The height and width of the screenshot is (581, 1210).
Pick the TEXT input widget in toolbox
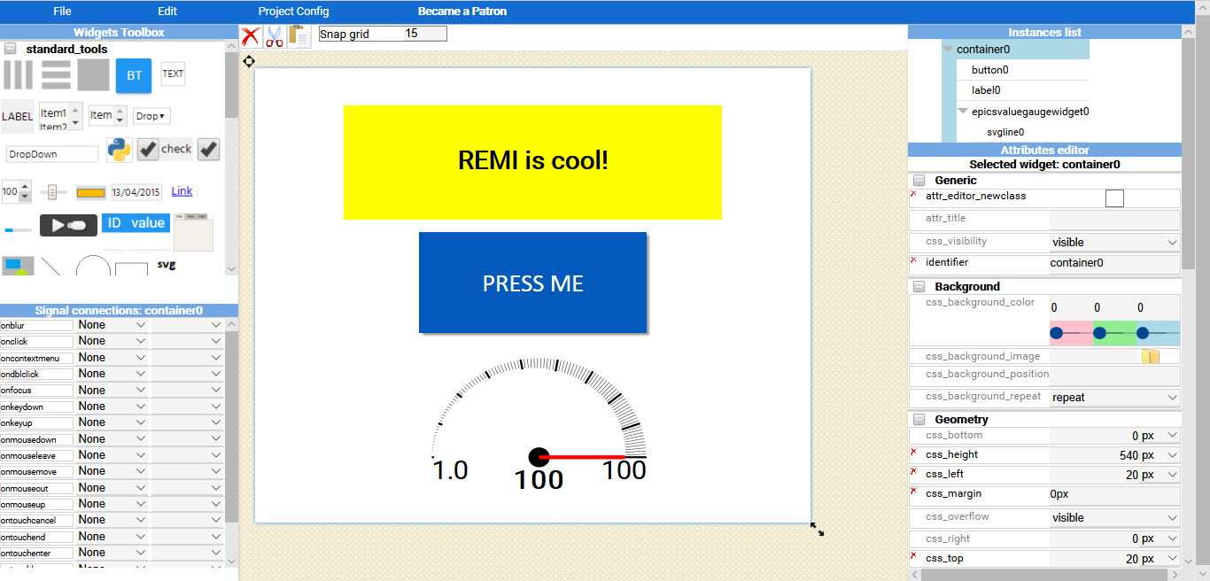coord(173,74)
